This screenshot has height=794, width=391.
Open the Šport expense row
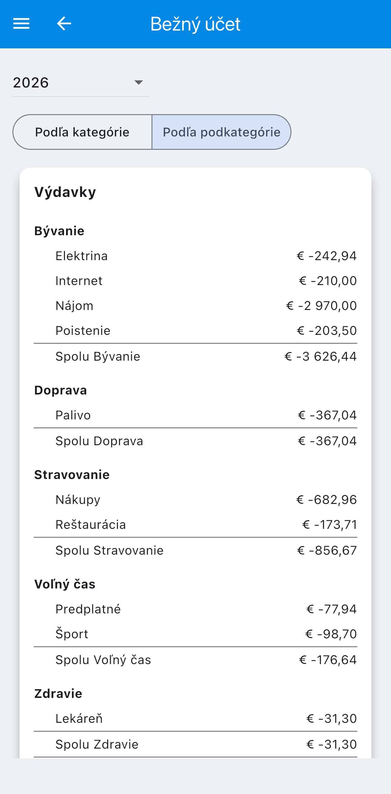point(195,634)
